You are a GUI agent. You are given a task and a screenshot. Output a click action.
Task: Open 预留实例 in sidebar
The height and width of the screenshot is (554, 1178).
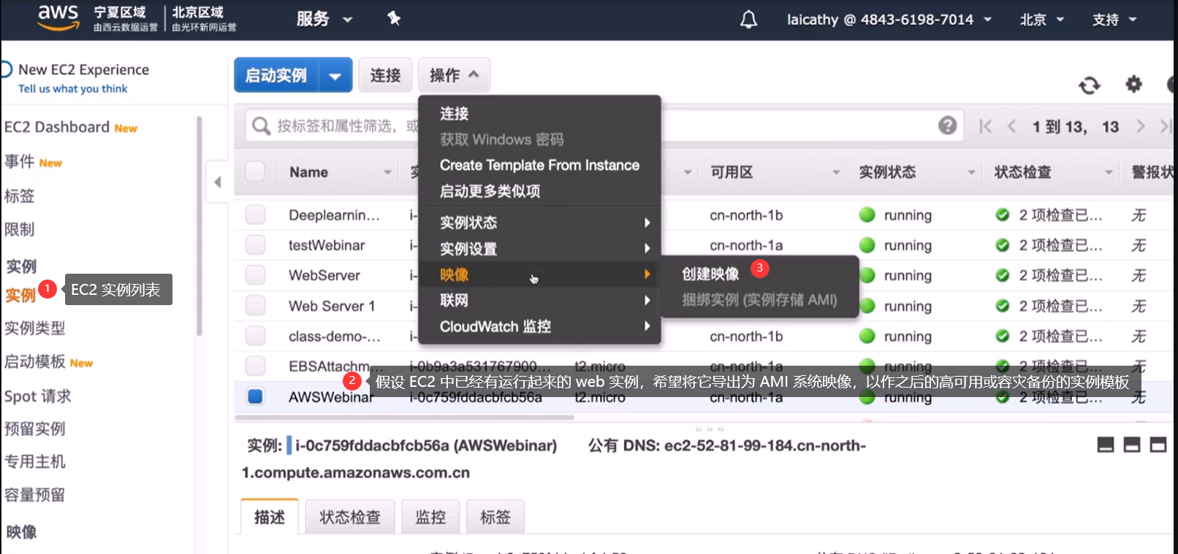[35, 428]
